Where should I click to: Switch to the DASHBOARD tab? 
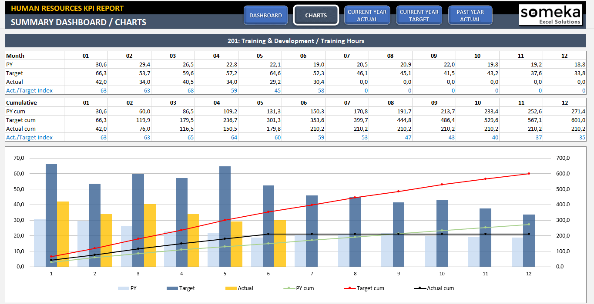tap(265, 14)
